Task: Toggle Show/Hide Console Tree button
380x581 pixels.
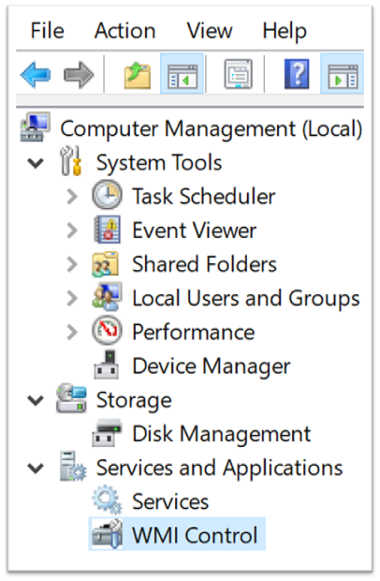Action: (x=182, y=74)
